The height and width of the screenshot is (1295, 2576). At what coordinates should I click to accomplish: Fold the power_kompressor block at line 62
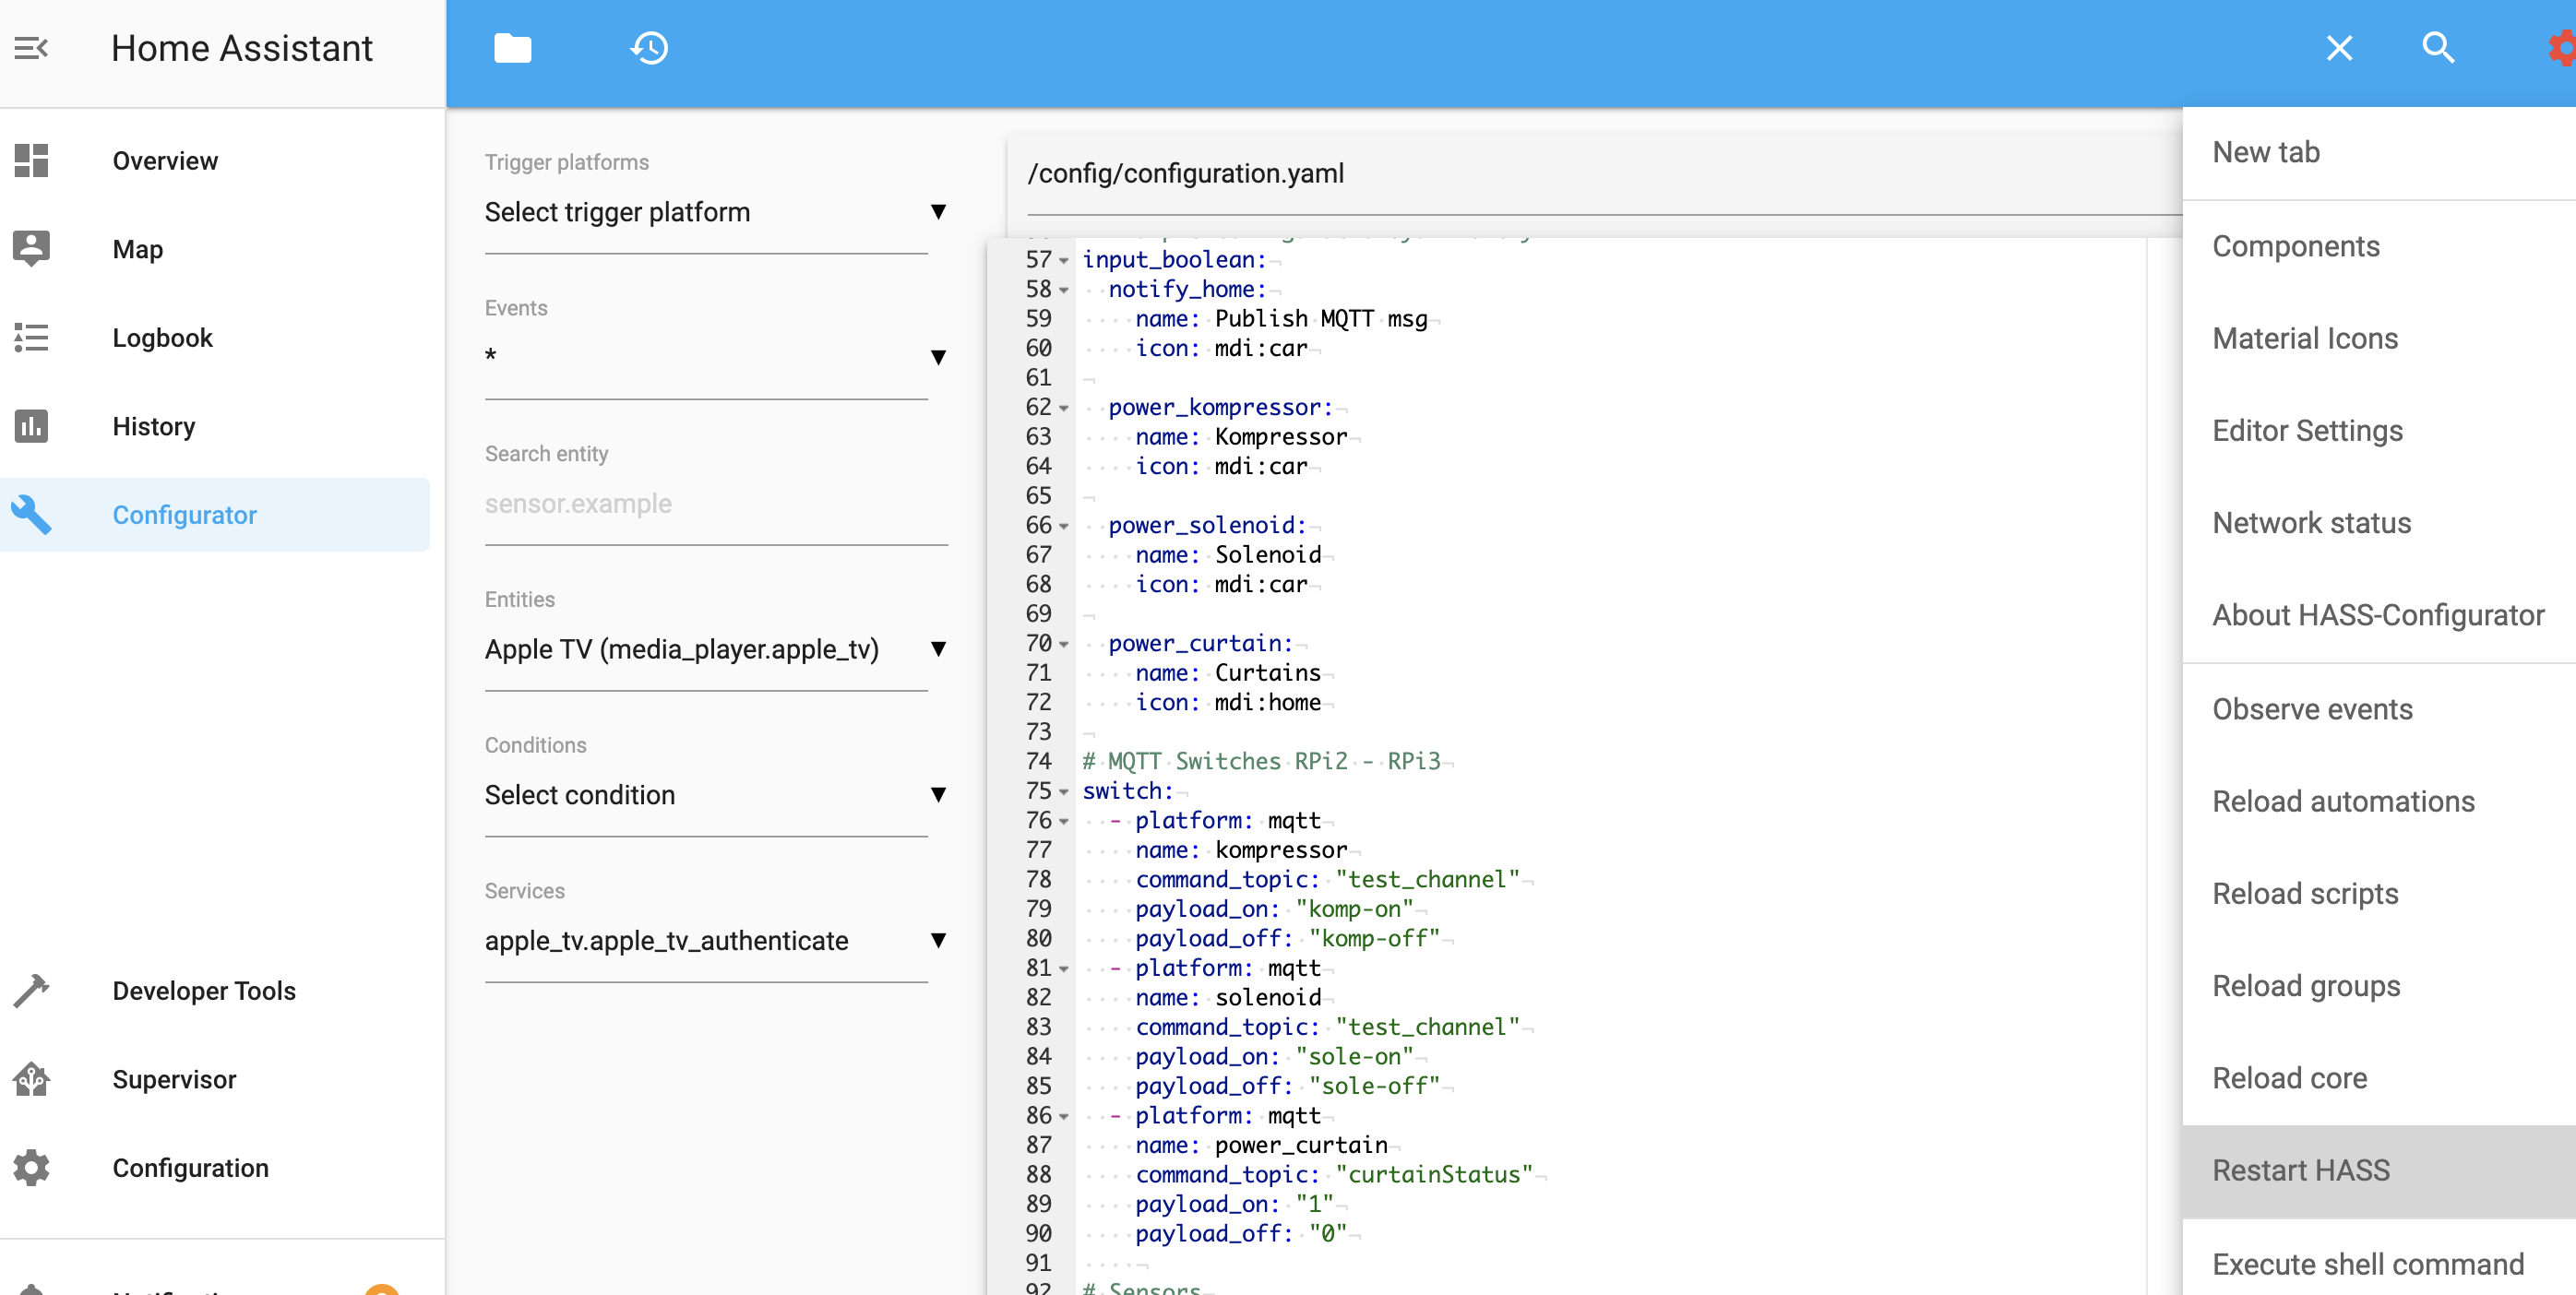pyautogui.click(x=1064, y=408)
